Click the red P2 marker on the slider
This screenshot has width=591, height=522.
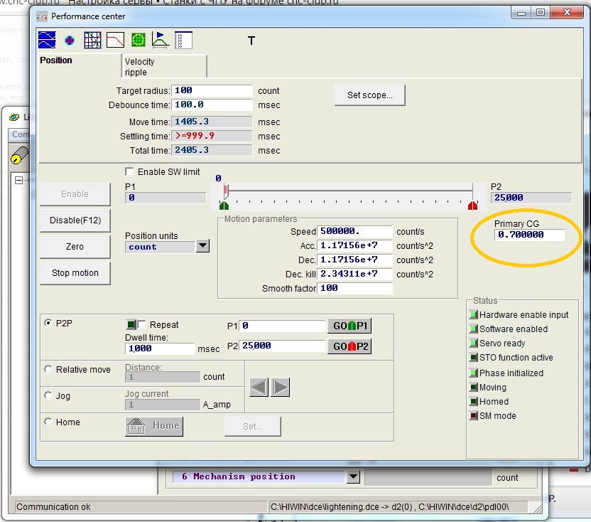tap(472, 205)
